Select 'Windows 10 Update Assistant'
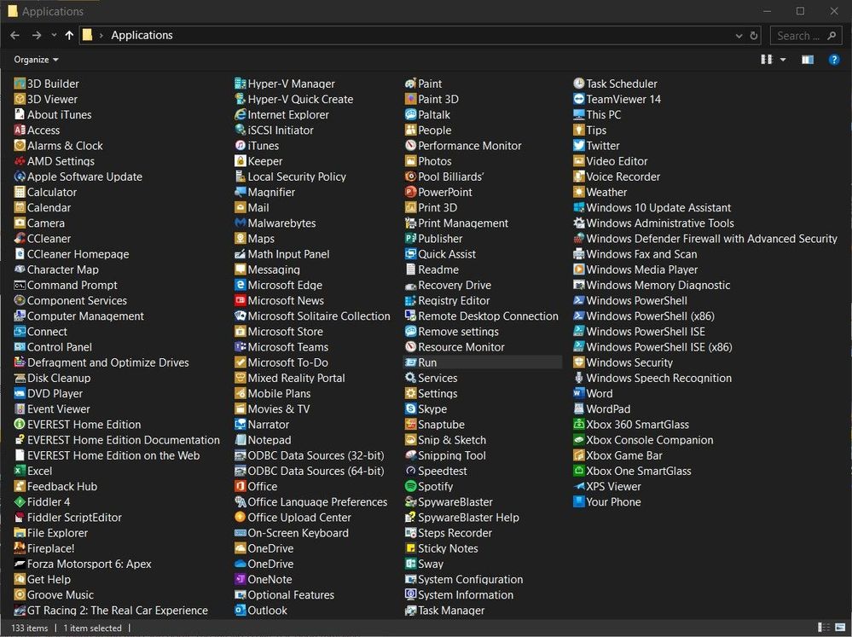Viewport: 852px width, 637px height. (652, 207)
